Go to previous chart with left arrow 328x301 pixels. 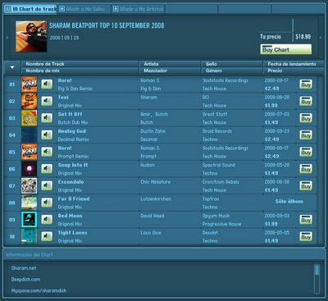coord(7,37)
